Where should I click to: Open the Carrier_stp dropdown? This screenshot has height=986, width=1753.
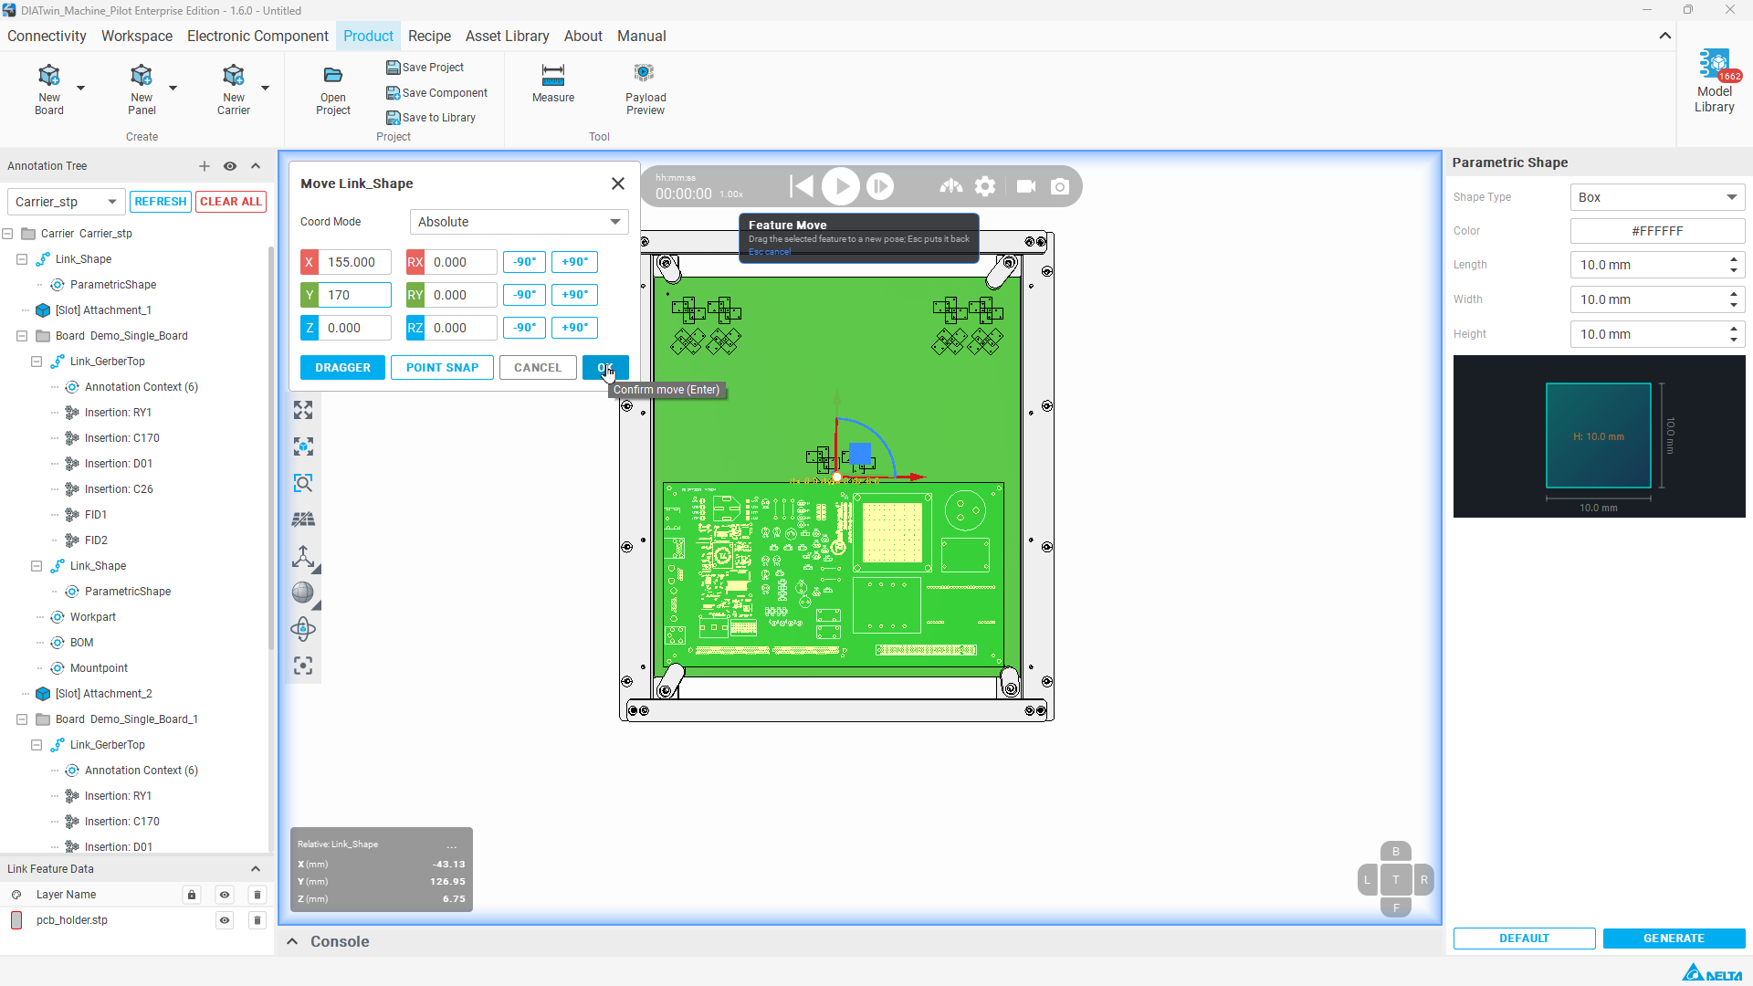point(65,202)
